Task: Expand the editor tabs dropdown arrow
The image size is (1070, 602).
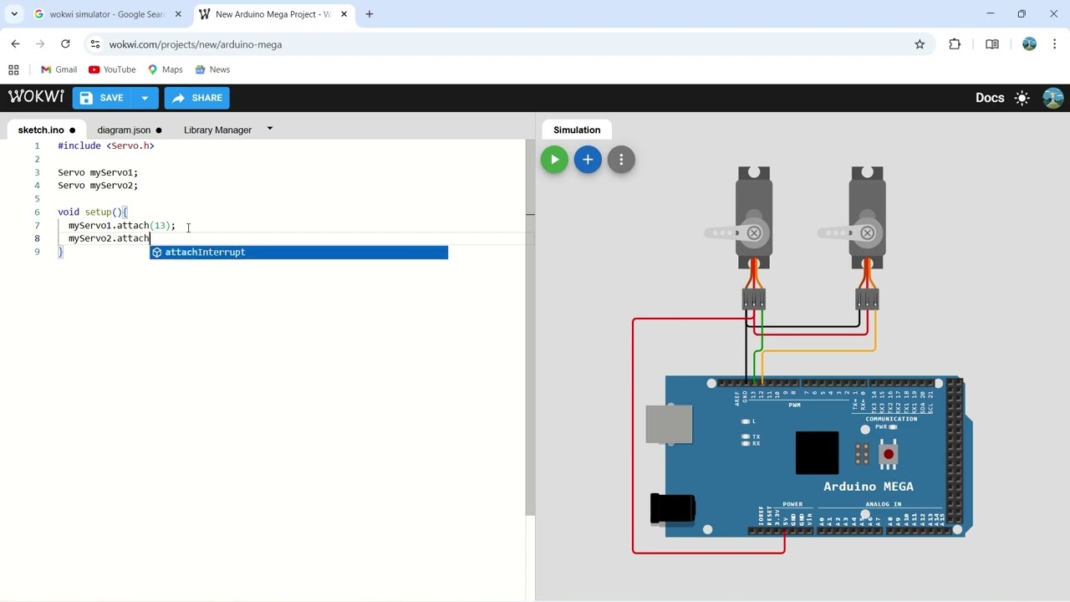Action: point(270,129)
